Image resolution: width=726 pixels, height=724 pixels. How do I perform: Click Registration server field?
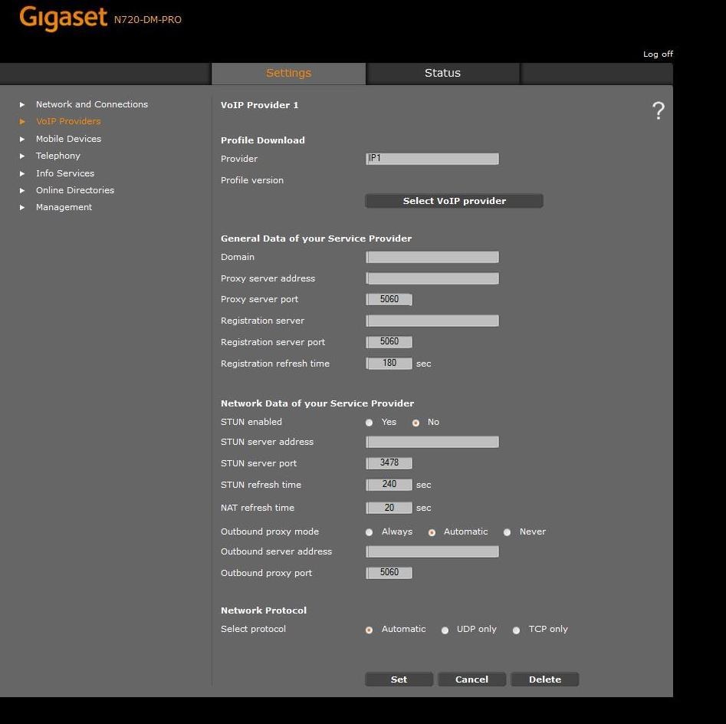pyautogui.click(x=432, y=321)
